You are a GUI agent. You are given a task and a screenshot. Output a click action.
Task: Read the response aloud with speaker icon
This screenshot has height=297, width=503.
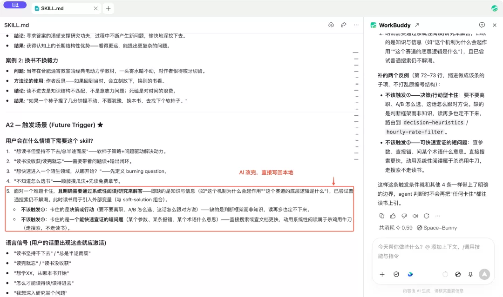(415, 216)
